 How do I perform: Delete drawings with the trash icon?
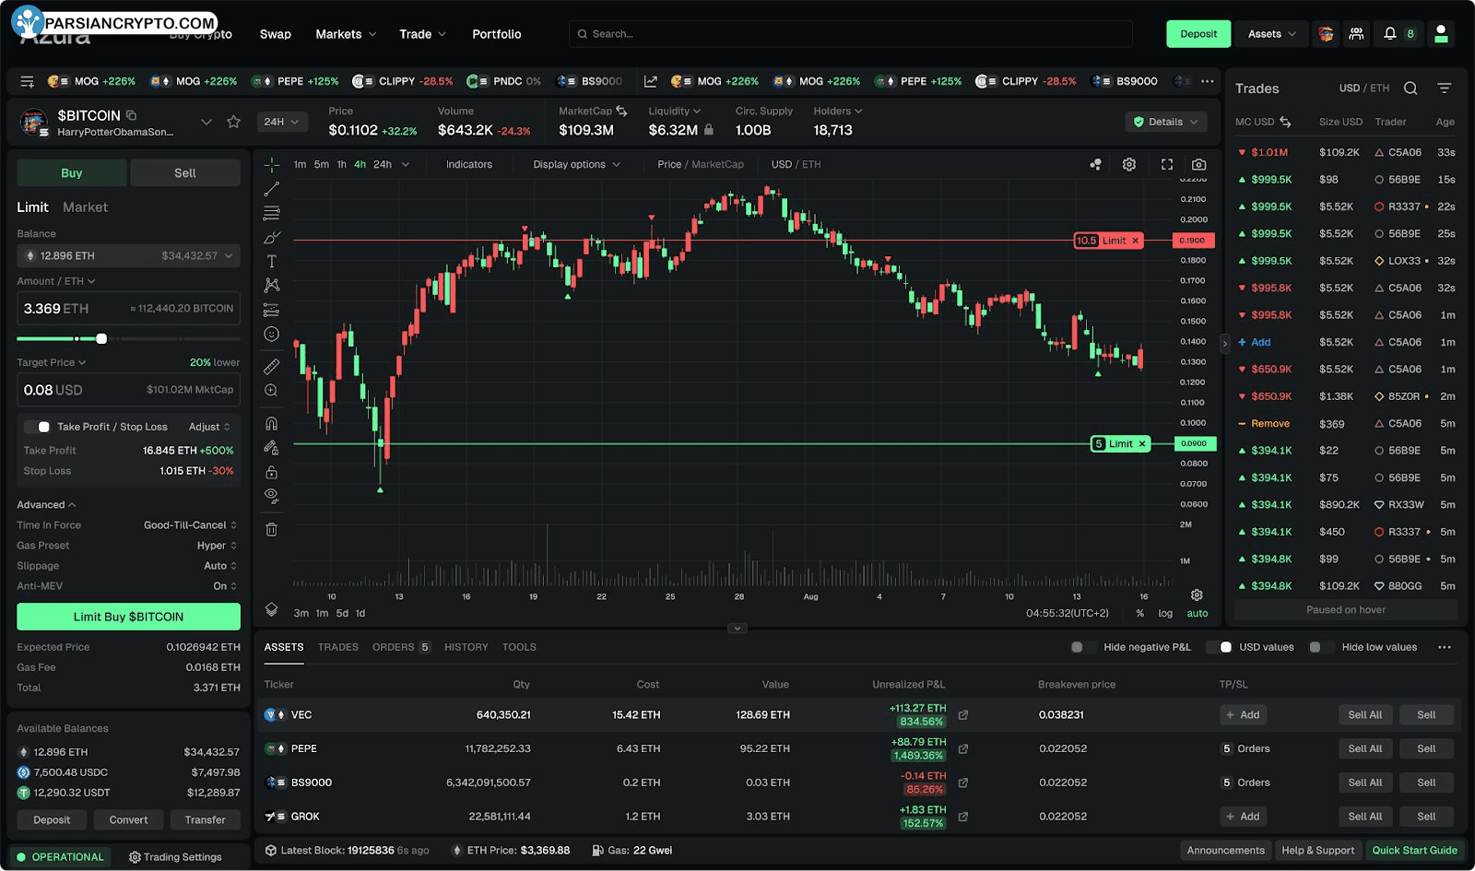coord(272,529)
